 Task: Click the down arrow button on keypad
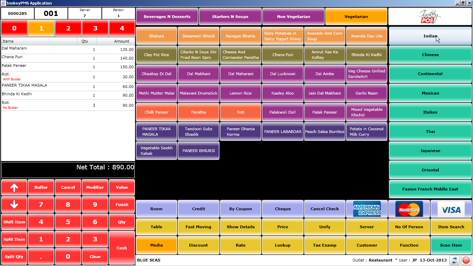[x=14, y=205]
